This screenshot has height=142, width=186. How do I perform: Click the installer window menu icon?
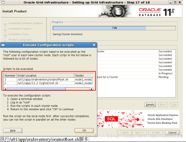(3, 2)
